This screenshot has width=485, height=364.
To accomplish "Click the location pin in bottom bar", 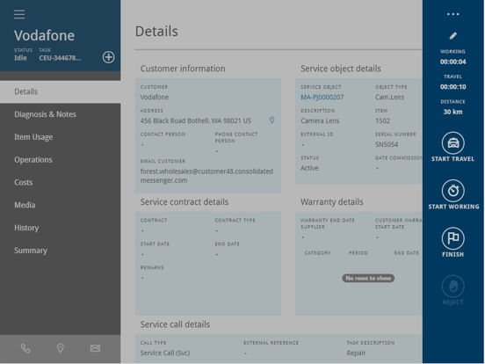I will tap(61, 348).
